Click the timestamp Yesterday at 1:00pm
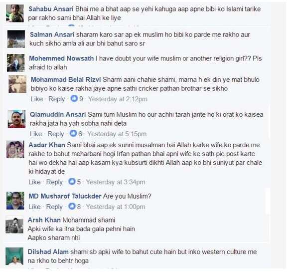 [x=116, y=207]
